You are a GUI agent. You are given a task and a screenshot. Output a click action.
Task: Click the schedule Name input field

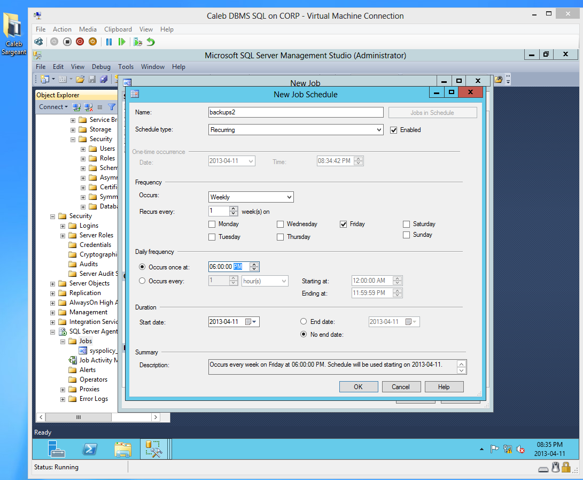(x=296, y=112)
